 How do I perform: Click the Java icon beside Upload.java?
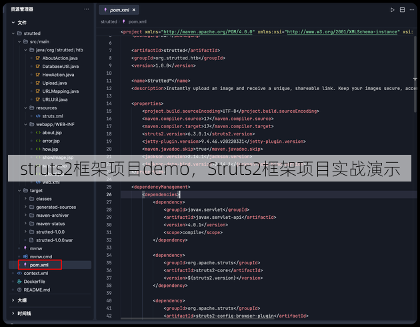(x=38, y=83)
